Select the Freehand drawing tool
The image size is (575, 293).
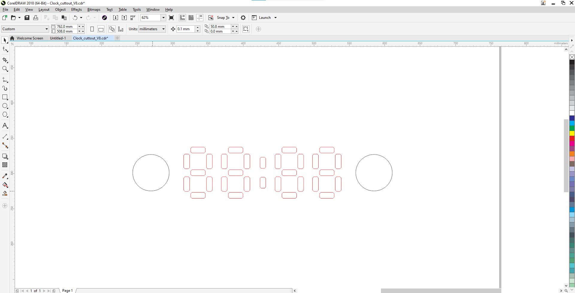tap(5, 80)
